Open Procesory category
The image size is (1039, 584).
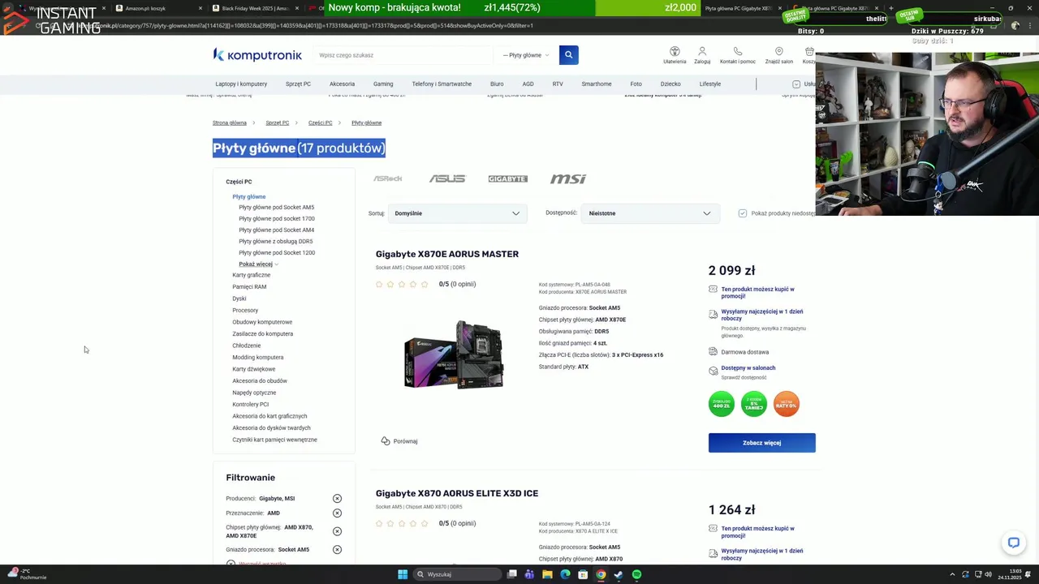coord(245,311)
